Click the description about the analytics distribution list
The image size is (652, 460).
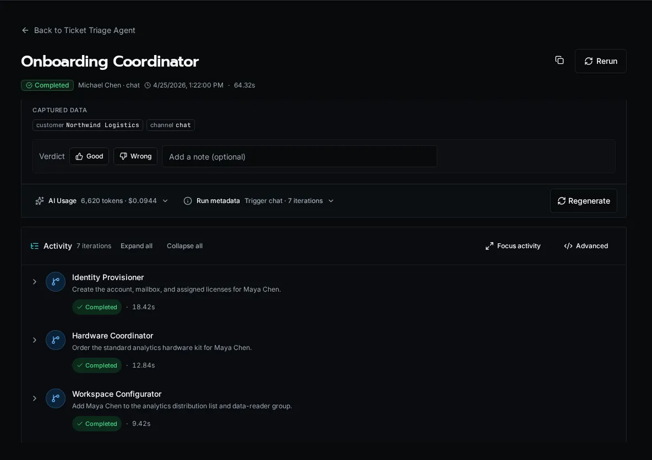pos(182,406)
